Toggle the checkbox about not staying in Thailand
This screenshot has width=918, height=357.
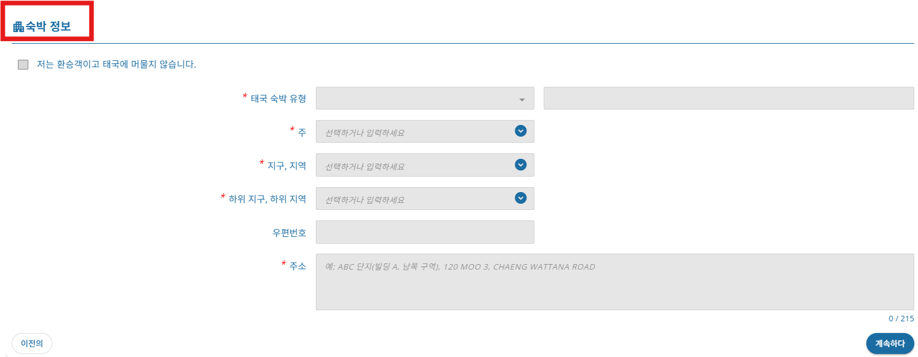click(23, 64)
